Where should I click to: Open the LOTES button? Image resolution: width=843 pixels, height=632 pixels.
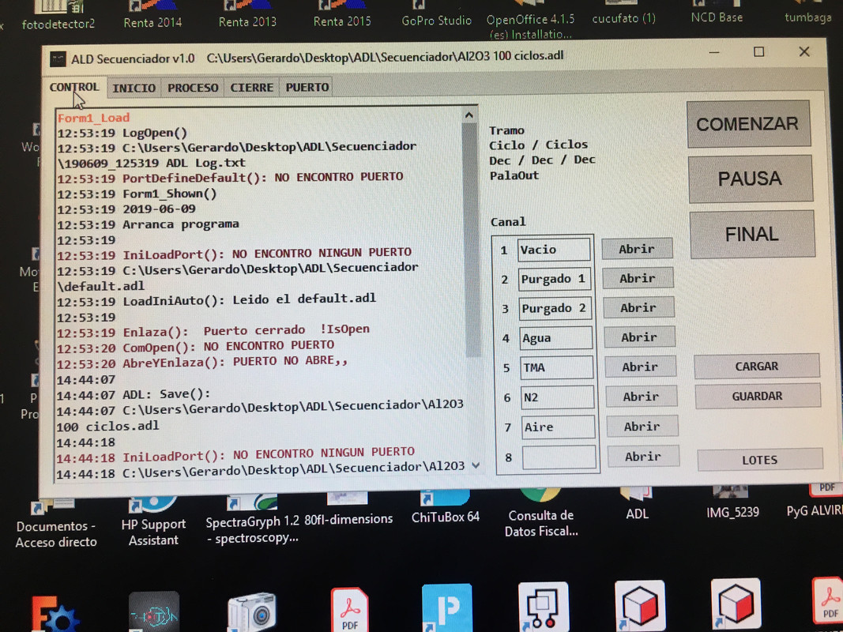(760, 460)
